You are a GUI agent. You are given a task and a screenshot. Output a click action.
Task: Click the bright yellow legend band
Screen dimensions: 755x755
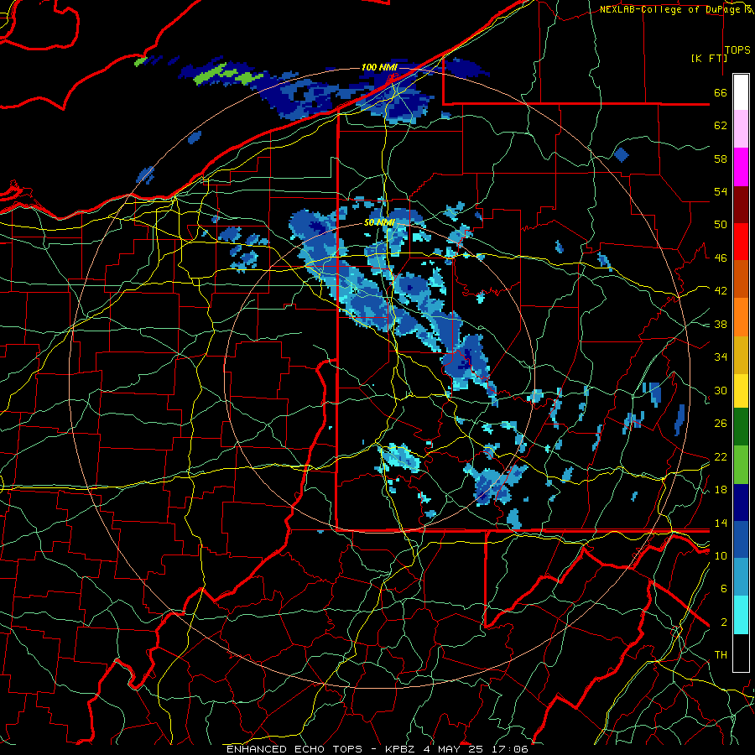[x=741, y=391]
